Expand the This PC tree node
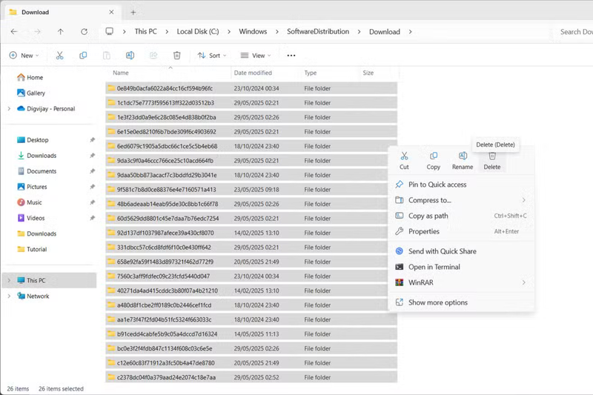593x395 pixels. (x=9, y=280)
